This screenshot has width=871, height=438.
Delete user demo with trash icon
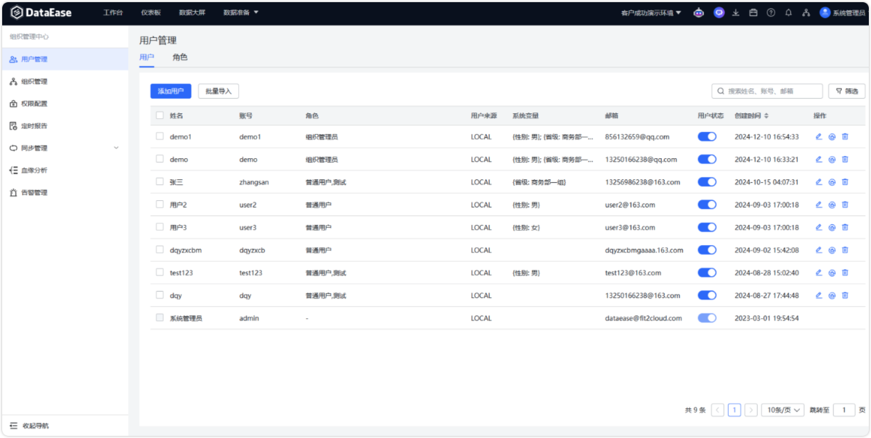point(845,160)
